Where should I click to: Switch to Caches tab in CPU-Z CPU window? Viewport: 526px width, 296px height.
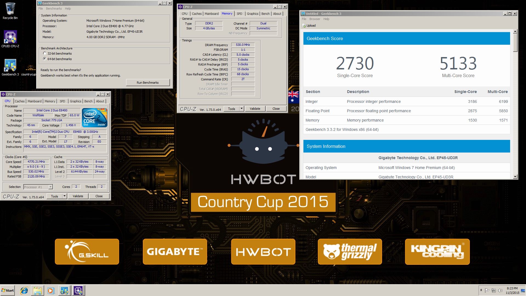[x=19, y=101]
